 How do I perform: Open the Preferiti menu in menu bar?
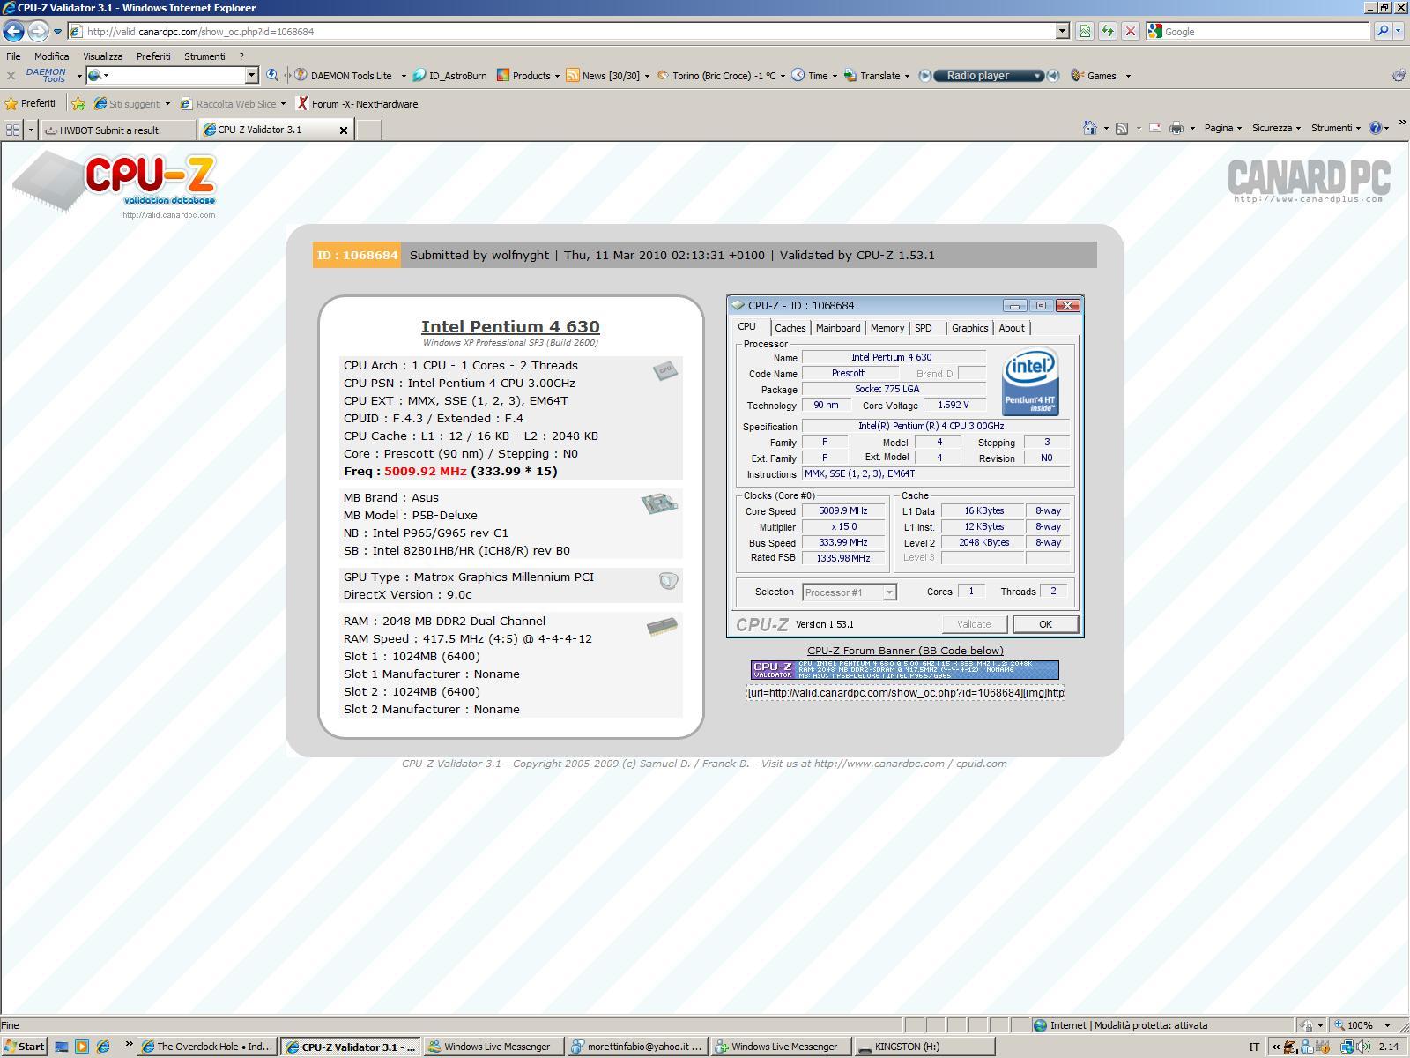tap(153, 56)
